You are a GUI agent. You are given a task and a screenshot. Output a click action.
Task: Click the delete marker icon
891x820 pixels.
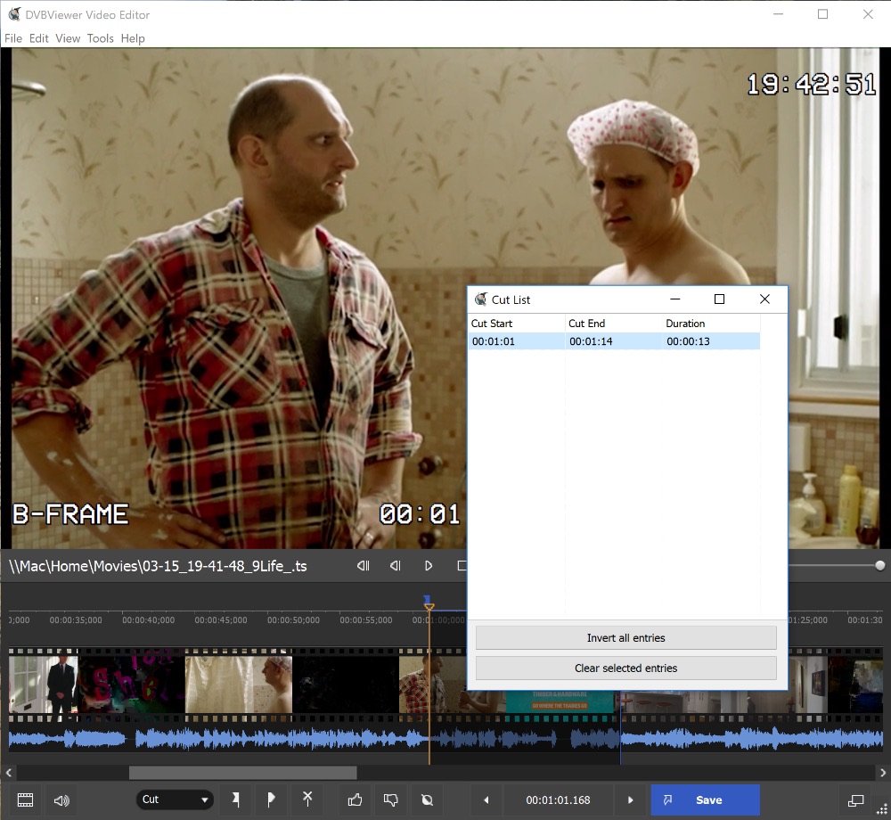tap(307, 799)
